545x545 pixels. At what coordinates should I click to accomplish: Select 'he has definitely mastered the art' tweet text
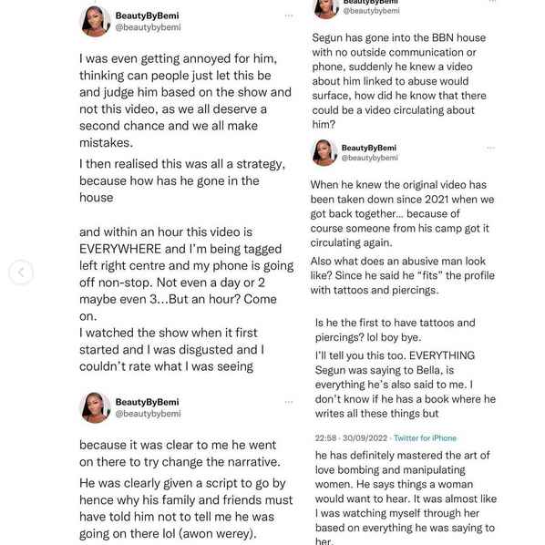[x=406, y=498]
